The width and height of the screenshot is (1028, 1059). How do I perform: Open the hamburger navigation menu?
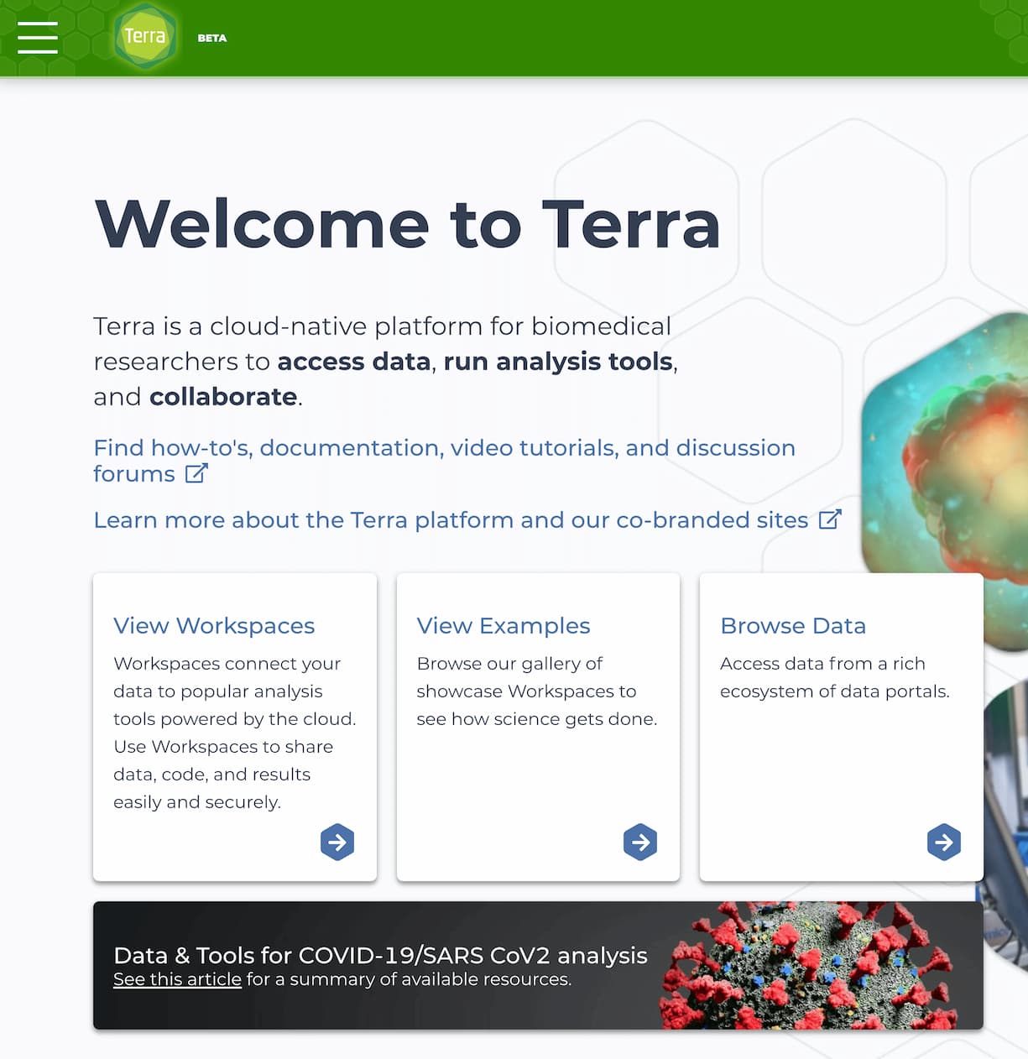38,38
